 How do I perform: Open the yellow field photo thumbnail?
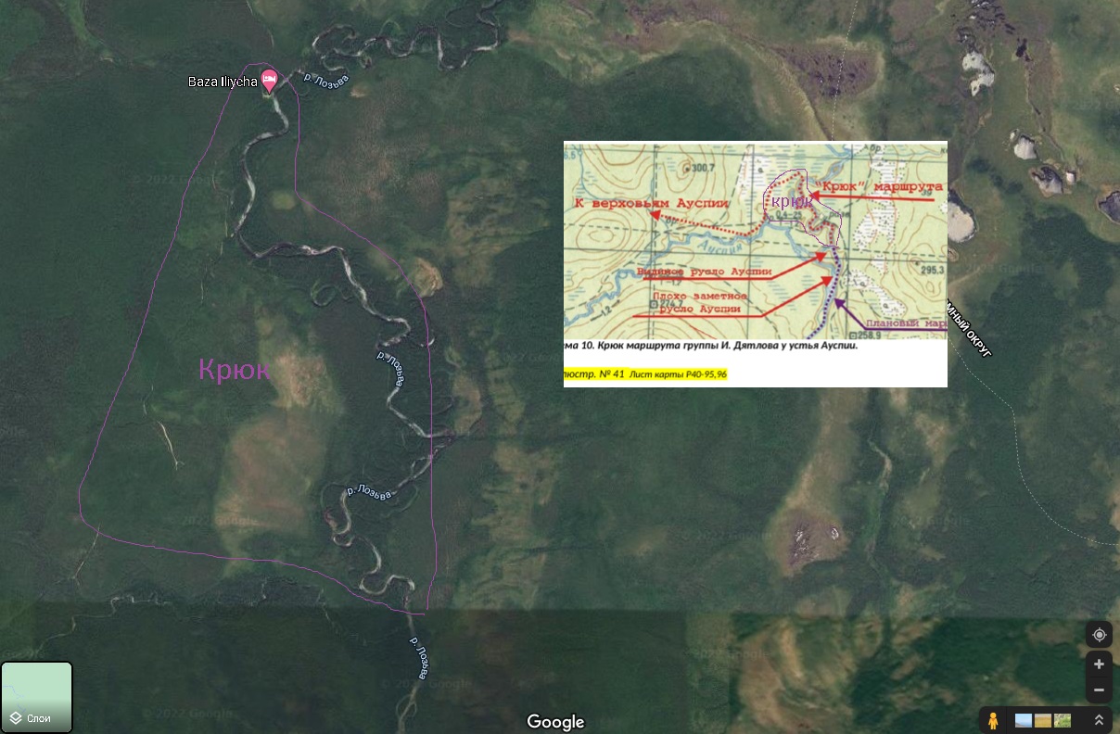(x=1043, y=720)
